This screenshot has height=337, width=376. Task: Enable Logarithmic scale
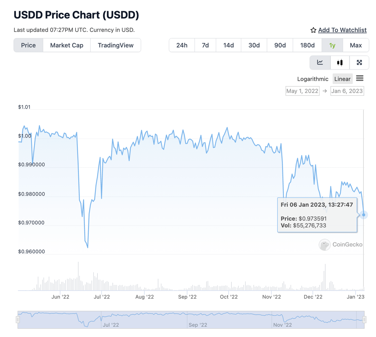coord(313,79)
